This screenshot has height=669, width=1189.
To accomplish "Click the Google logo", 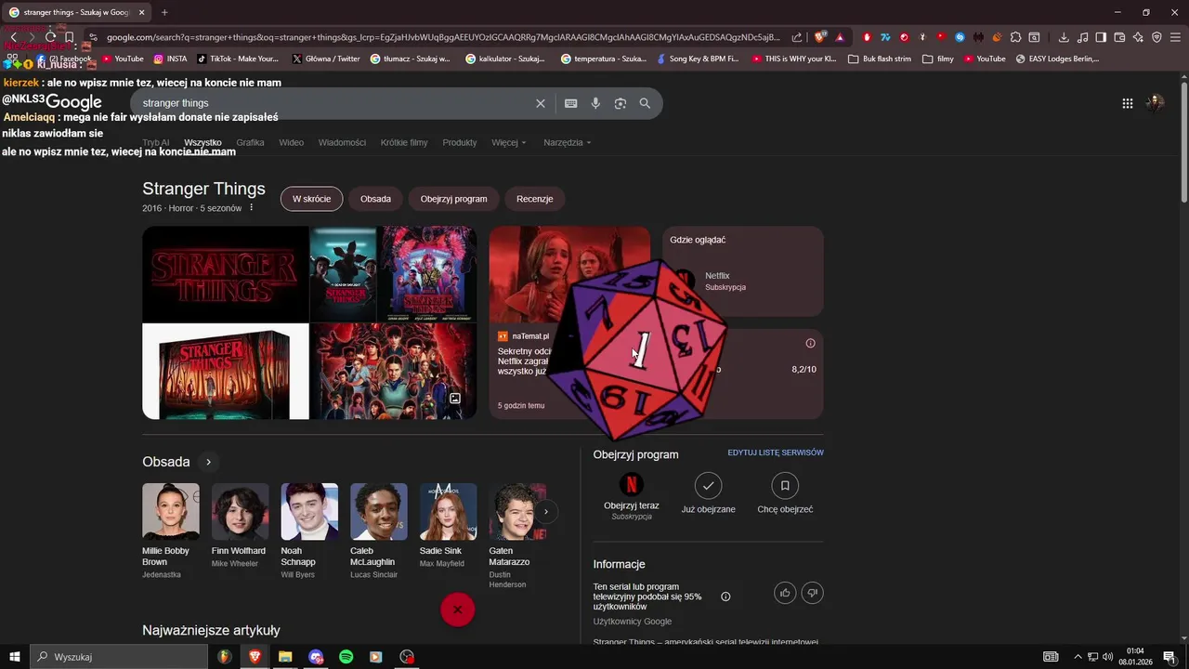I will click(x=72, y=102).
